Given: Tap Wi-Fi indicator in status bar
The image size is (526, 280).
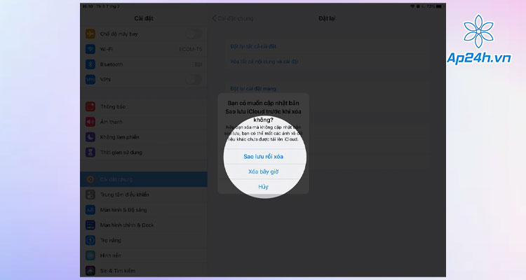Looking at the screenshot, I should point(412,6).
